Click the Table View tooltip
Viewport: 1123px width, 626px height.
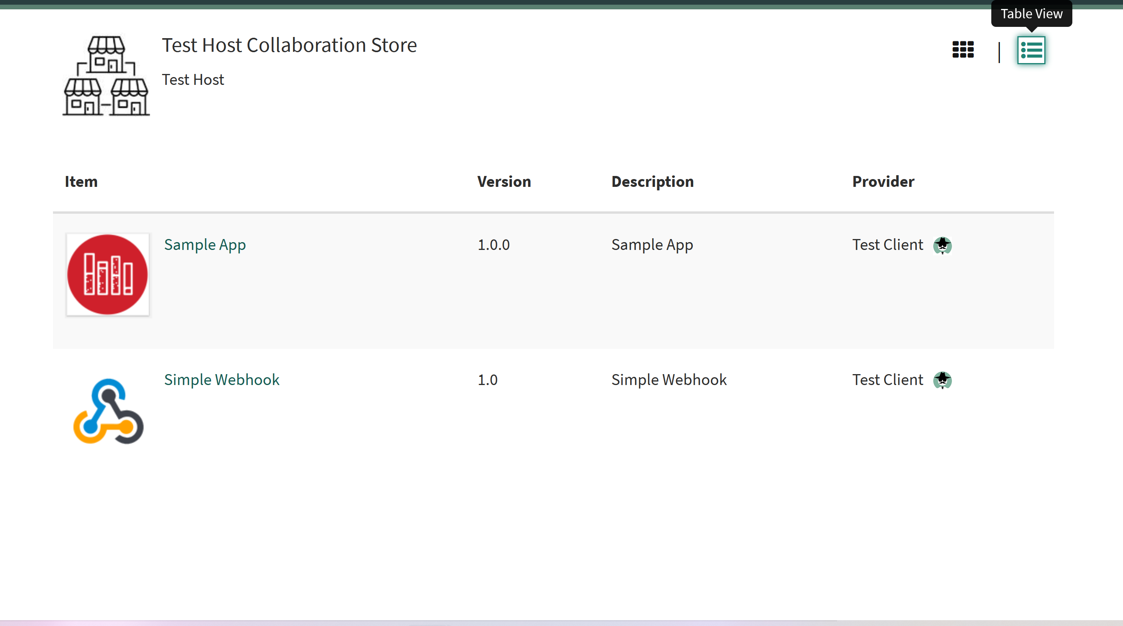point(1031,14)
